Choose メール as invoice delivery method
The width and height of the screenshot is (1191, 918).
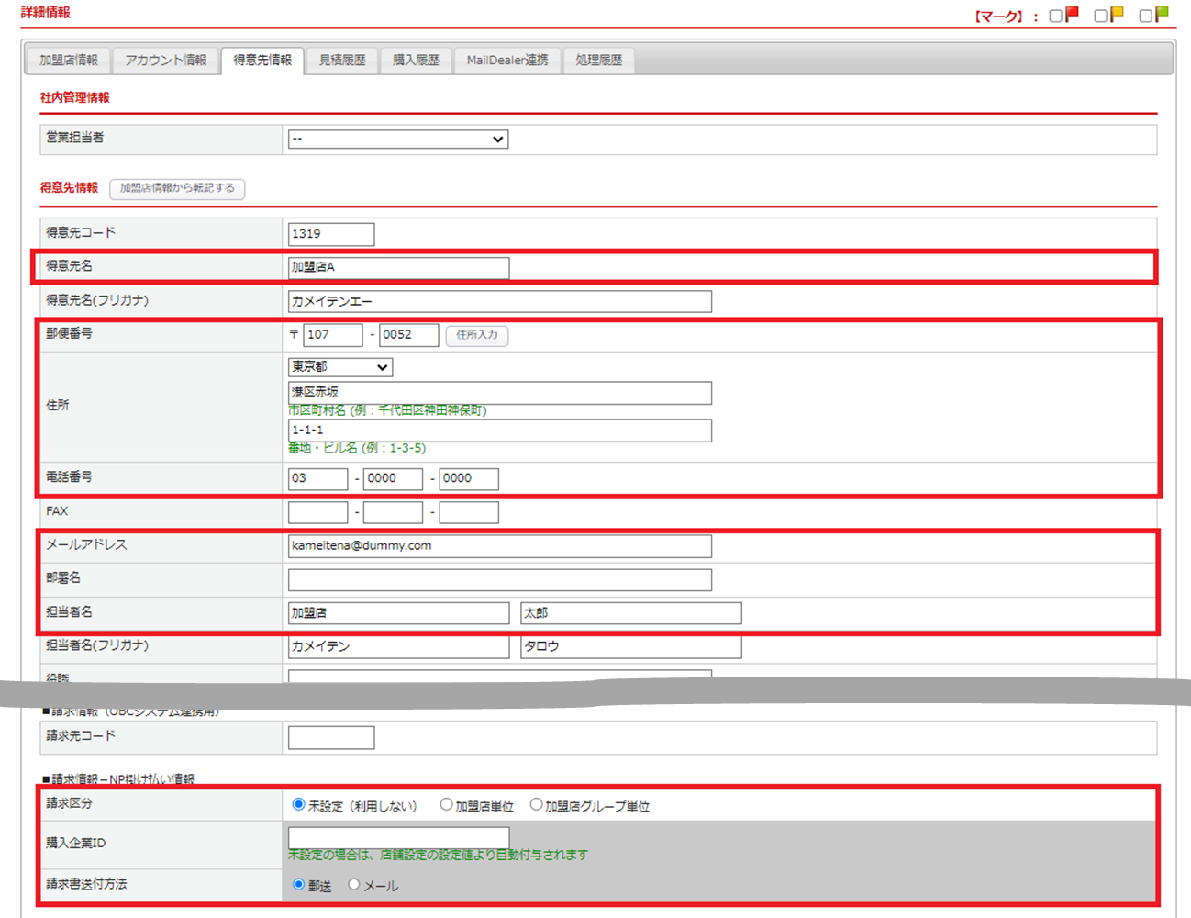point(353,885)
